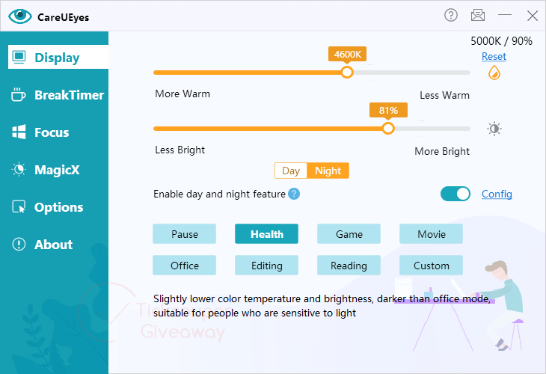Open the Display tab
This screenshot has height=374, width=546.
point(58,57)
